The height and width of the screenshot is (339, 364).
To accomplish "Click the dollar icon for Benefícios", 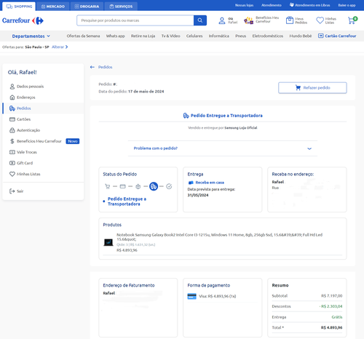I will coord(12,141).
